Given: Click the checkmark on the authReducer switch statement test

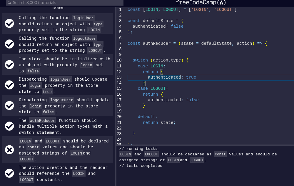Looking at the screenshot, I should (9, 126).
